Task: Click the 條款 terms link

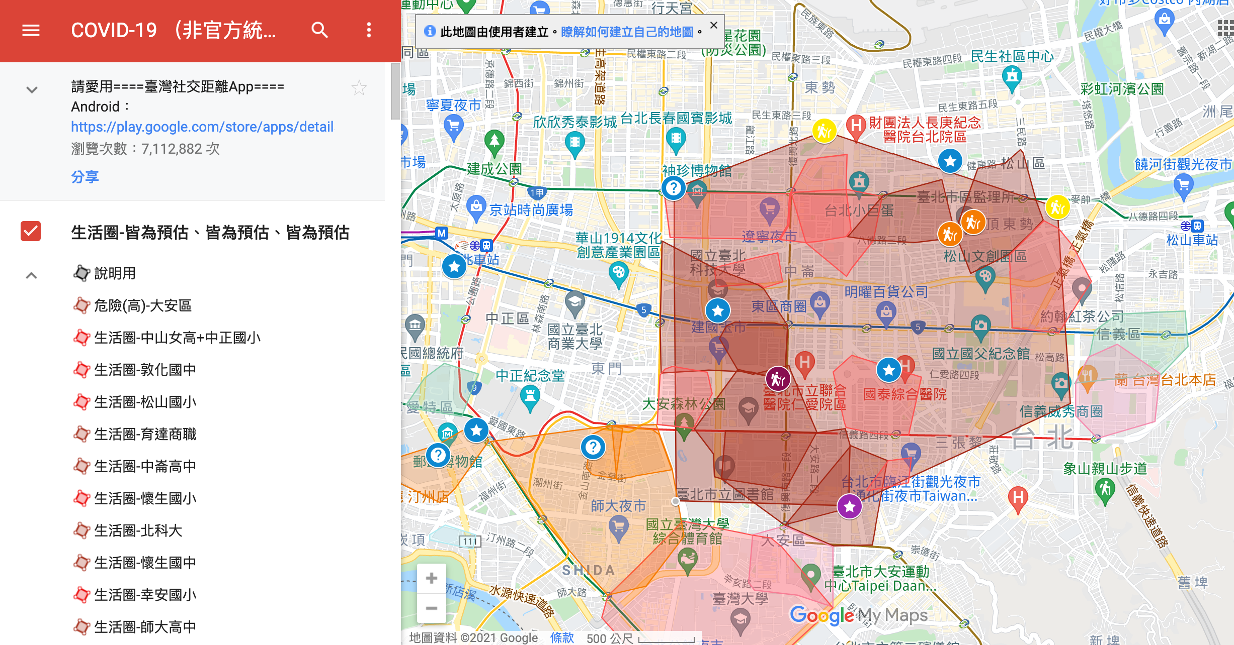Action: click(562, 638)
